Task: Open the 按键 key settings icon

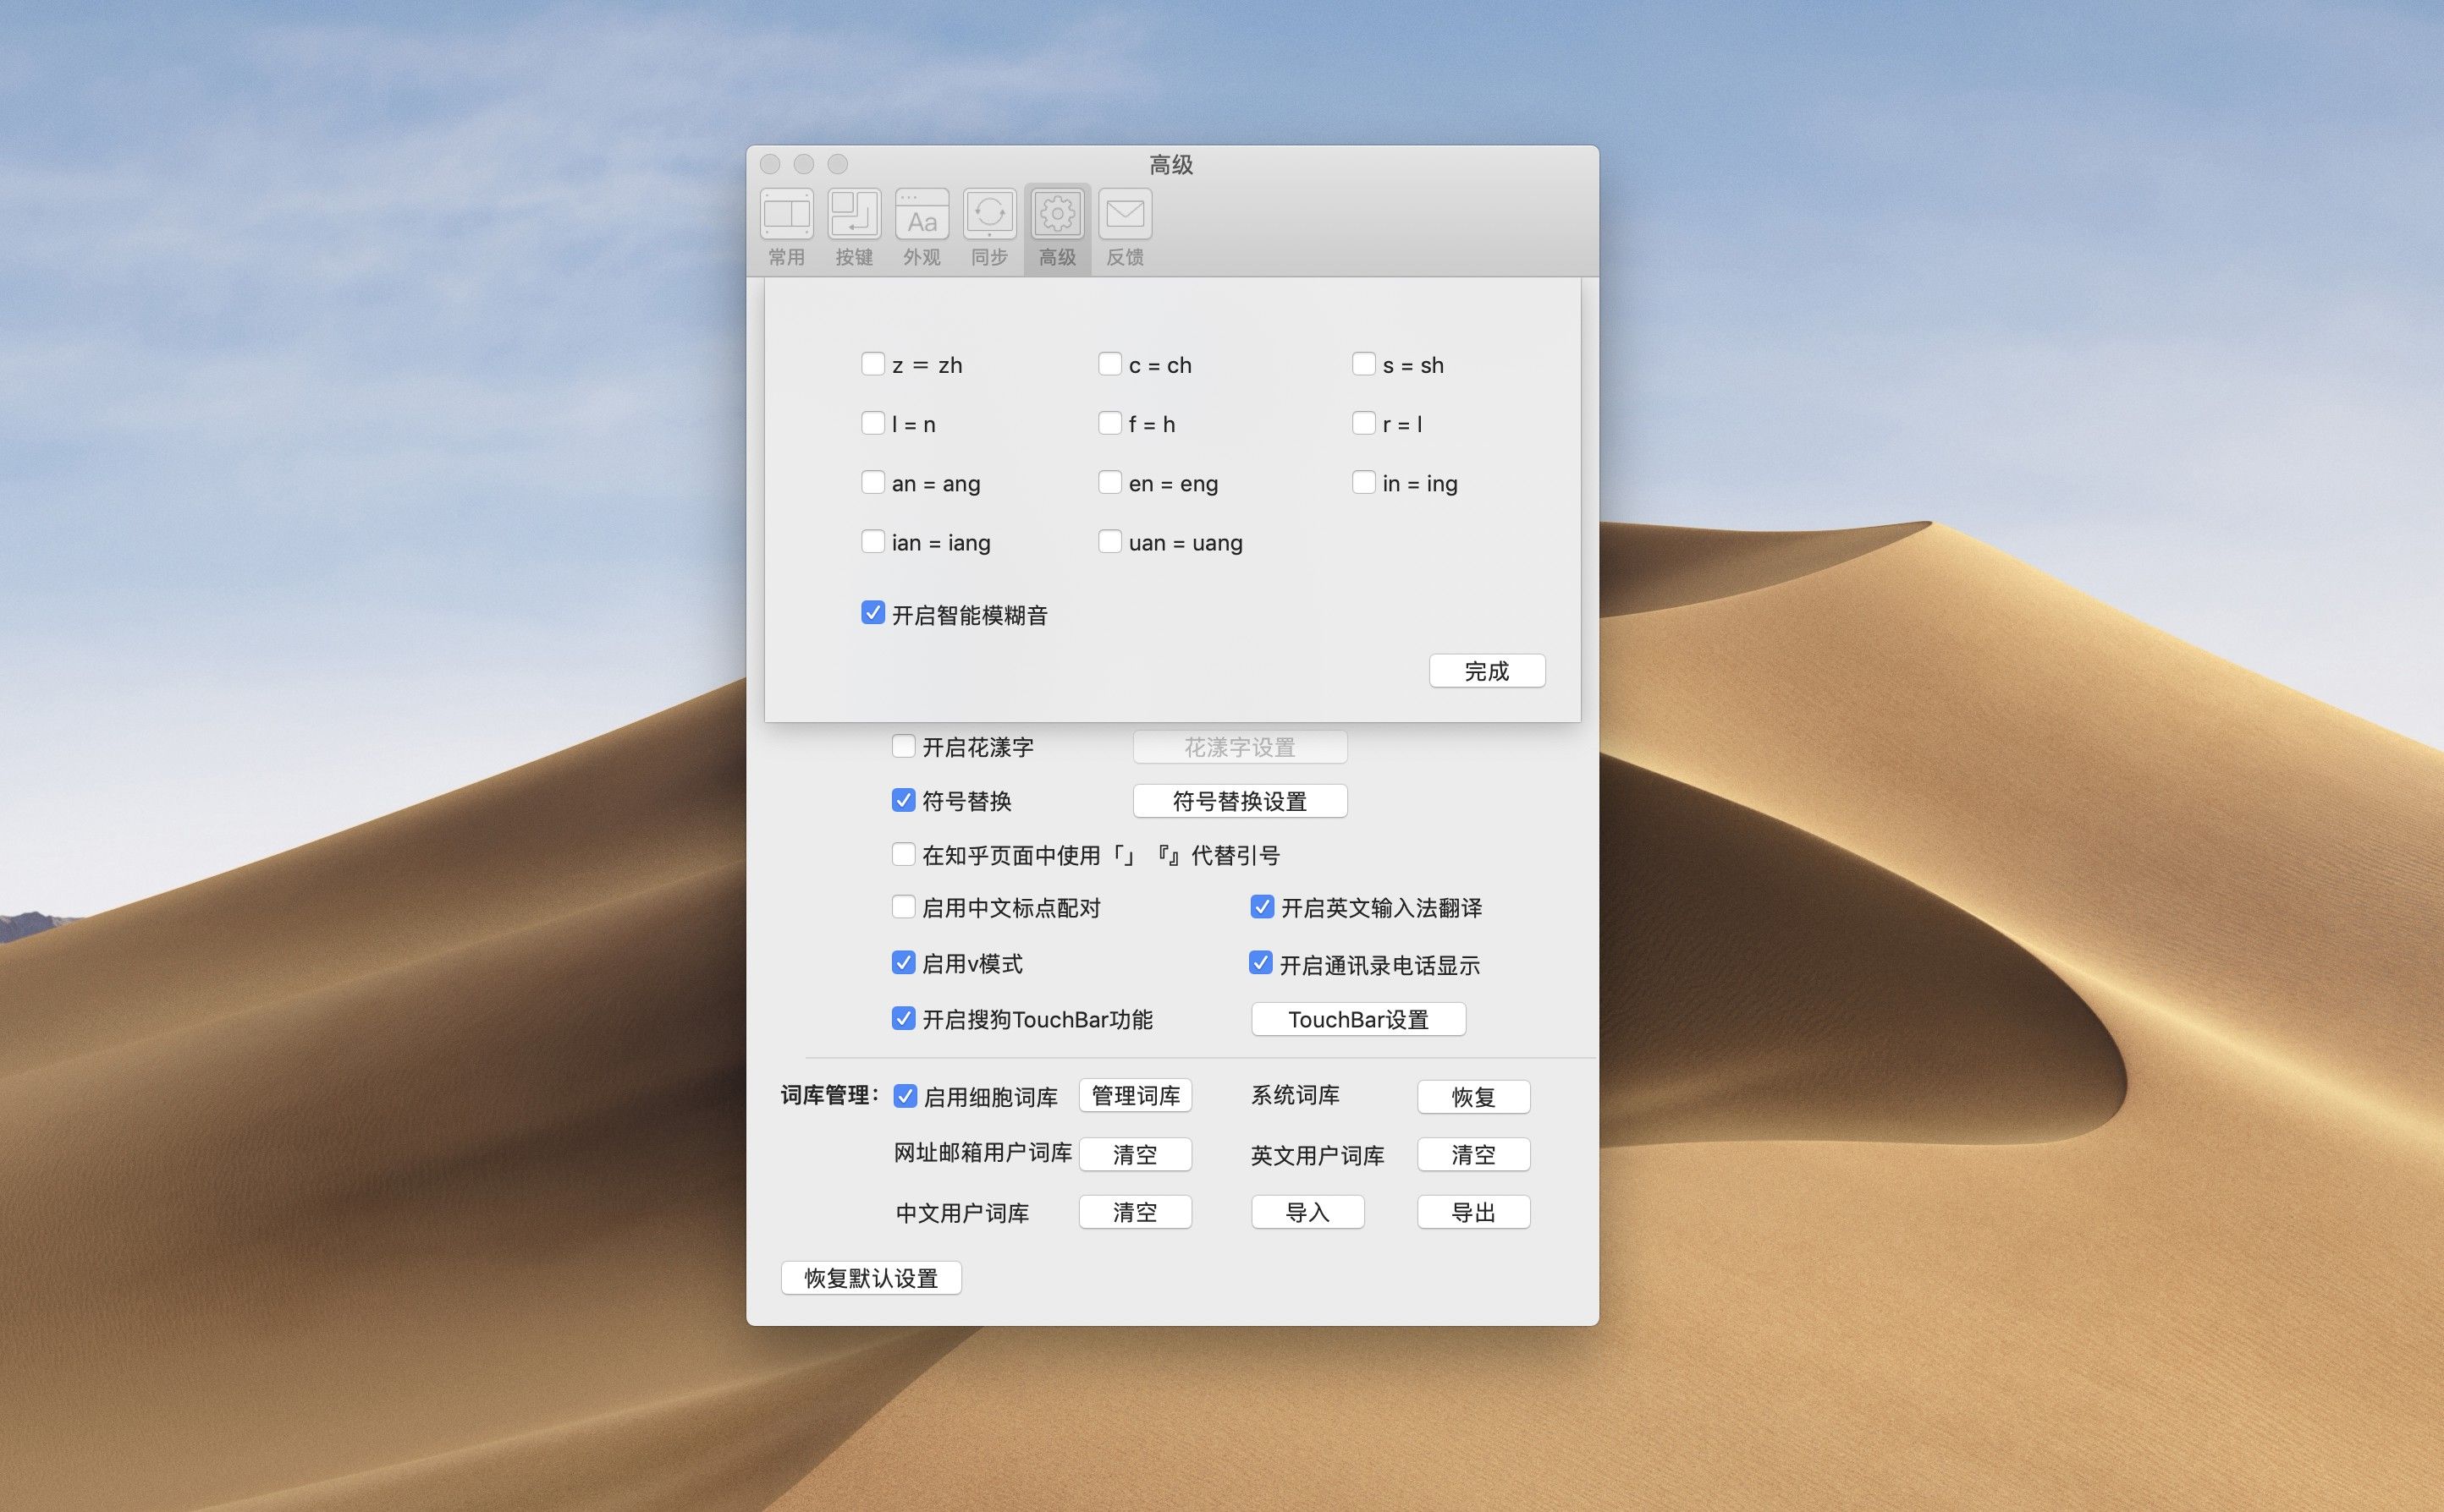Action: tap(855, 213)
